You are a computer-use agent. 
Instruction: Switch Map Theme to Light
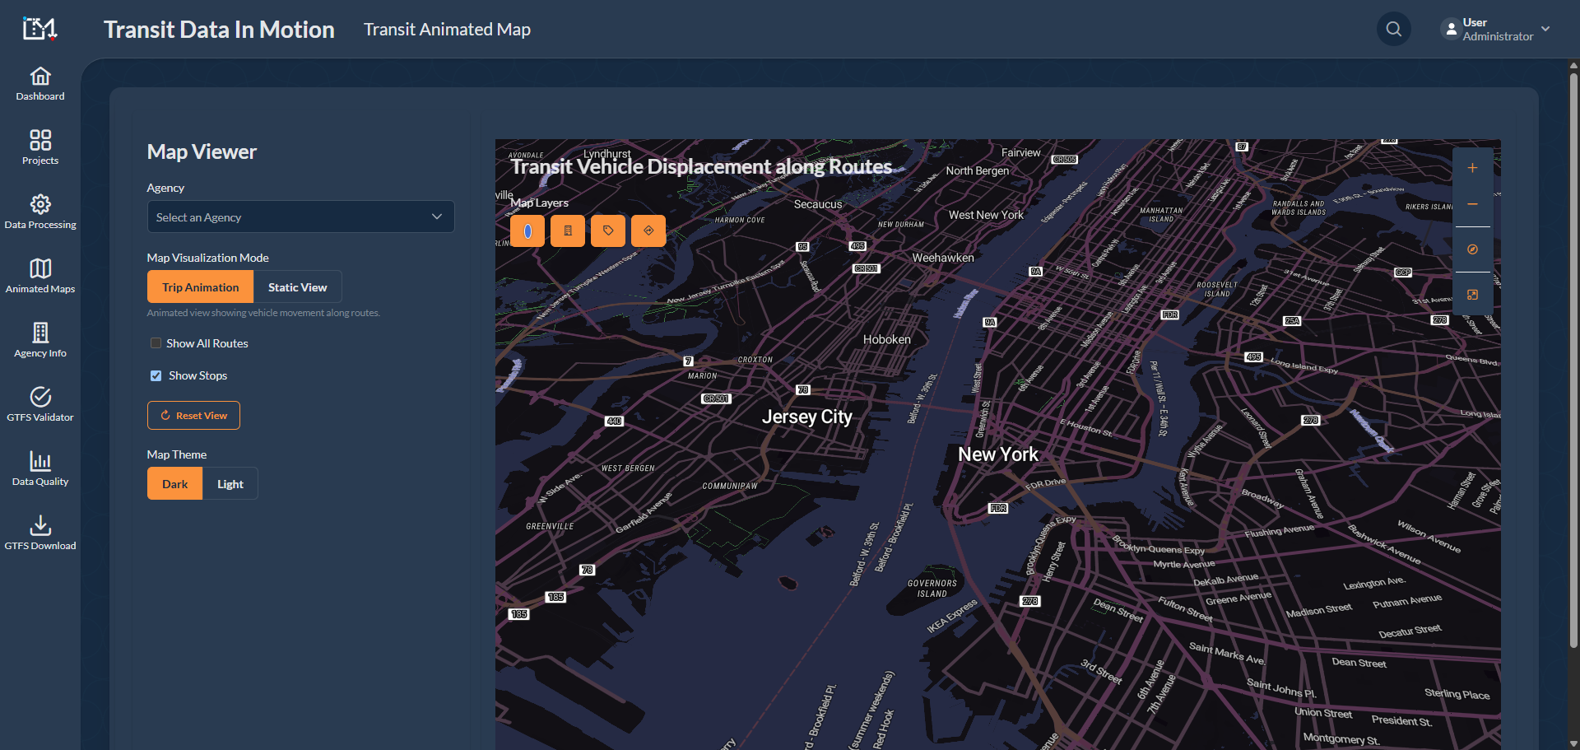[x=230, y=483]
